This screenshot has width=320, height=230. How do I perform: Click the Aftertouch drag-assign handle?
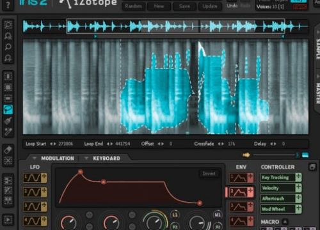pyautogui.click(x=298, y=198)
